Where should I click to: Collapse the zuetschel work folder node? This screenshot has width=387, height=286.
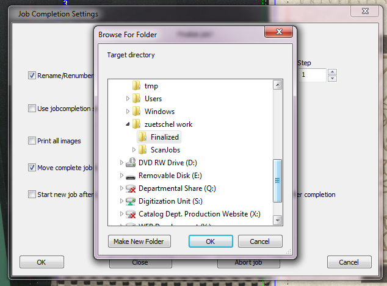click(x=128, y=124)
